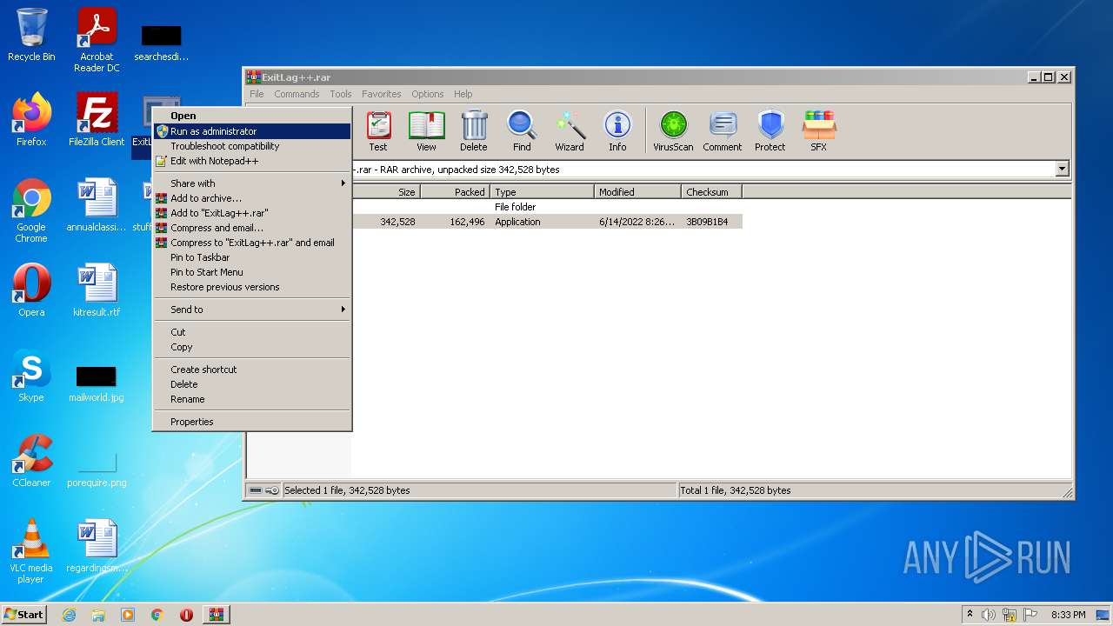
Task: Click Internet Explorer in the taskbar
Action: [69, 615]
